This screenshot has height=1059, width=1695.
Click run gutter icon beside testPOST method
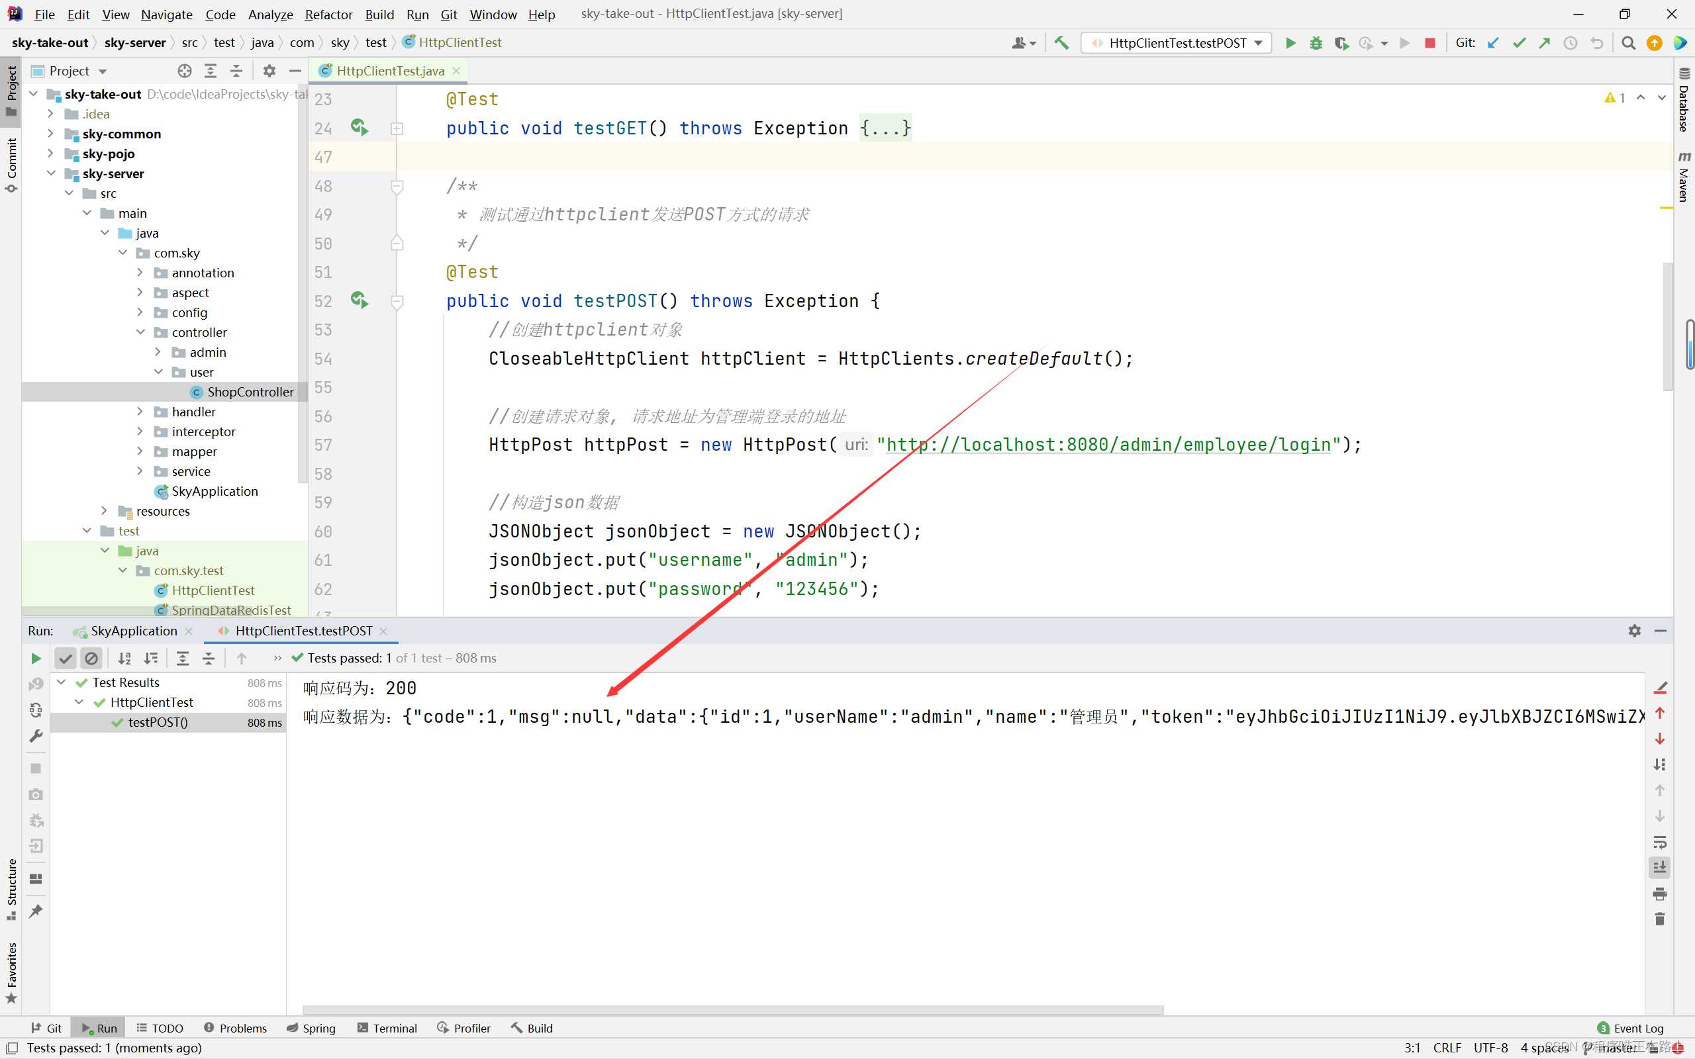[360, 300]
